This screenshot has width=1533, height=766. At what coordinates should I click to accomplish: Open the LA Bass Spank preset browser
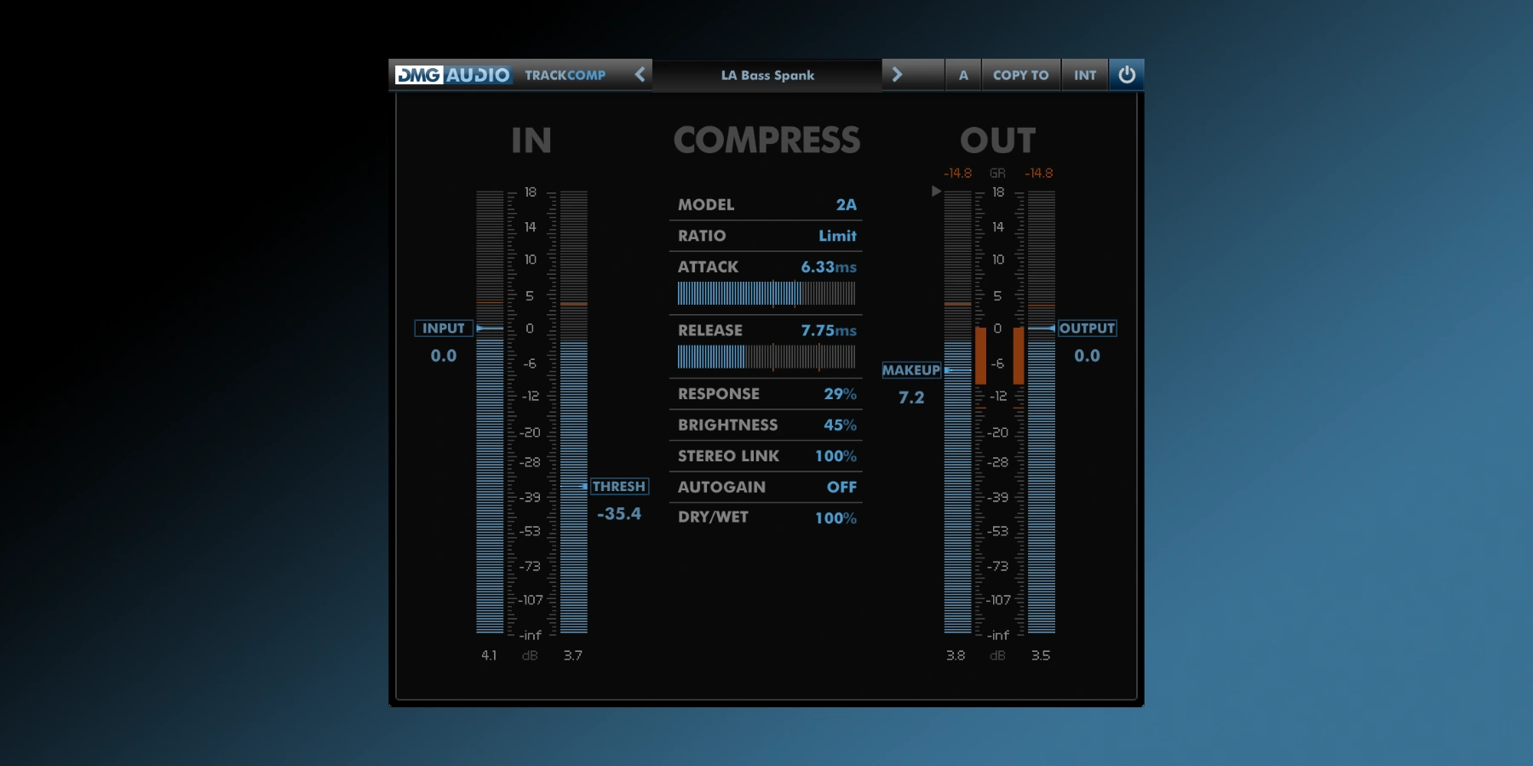coord(767,75)
